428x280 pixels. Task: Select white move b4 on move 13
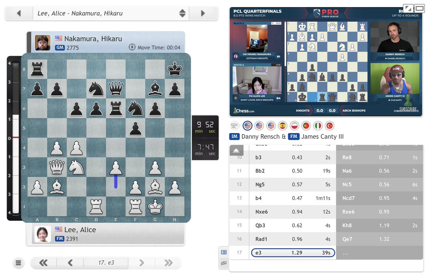click(x=293, y=198)
